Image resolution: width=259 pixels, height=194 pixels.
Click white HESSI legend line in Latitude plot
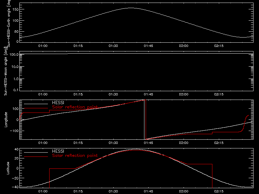(36, 152)
